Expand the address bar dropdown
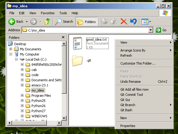 point(151,30)
